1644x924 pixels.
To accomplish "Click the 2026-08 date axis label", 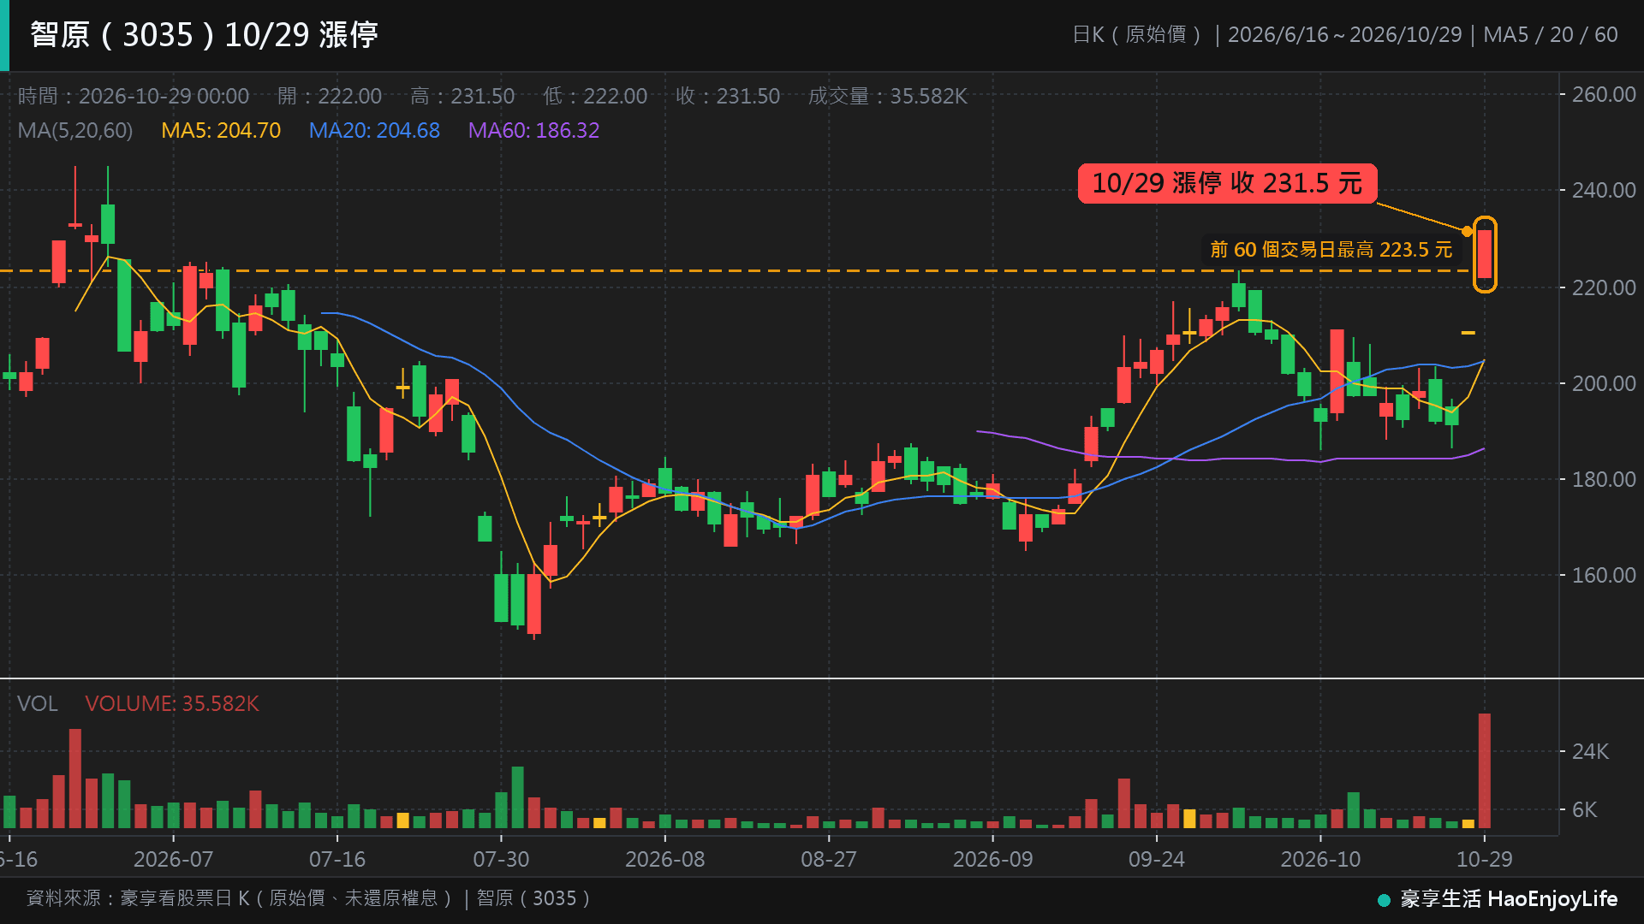I will 664,859.
